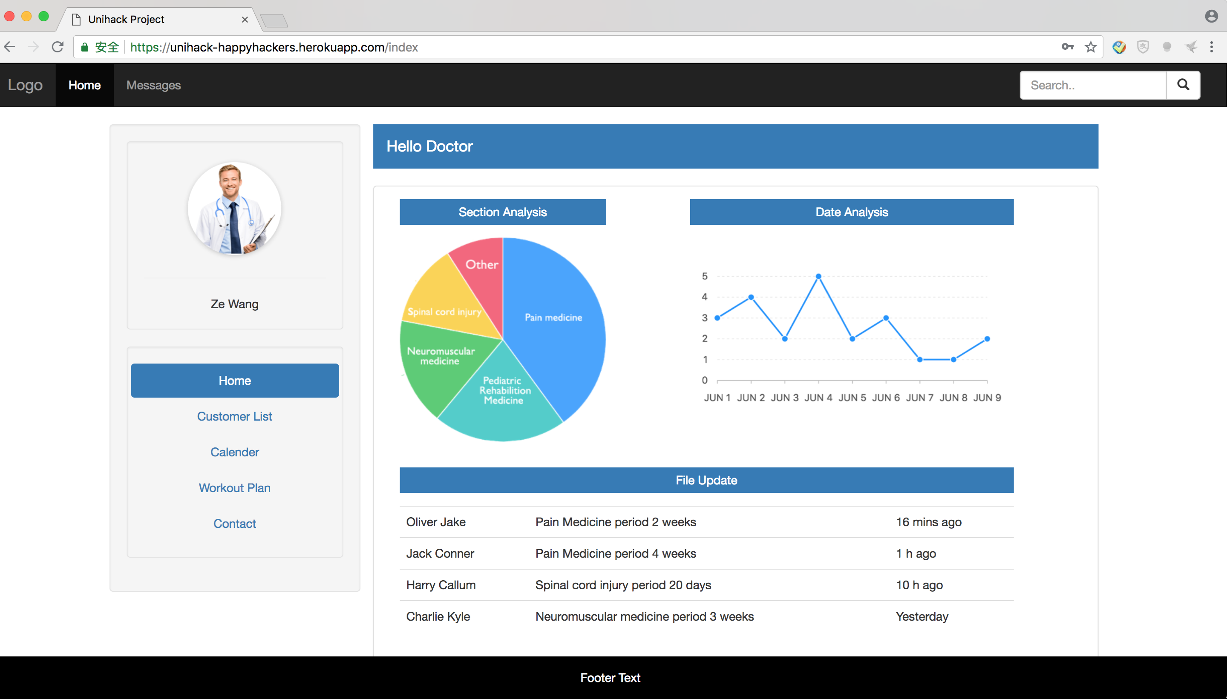Open the Chrome three-dot menu
The width and height of the screenshot is (1227, 699).
[1211, 47]
